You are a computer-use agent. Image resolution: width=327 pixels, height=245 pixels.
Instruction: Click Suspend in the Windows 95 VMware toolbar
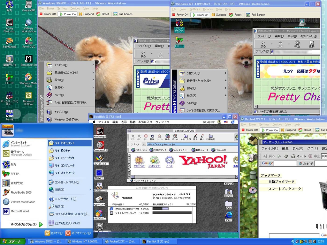coord(86,14)
